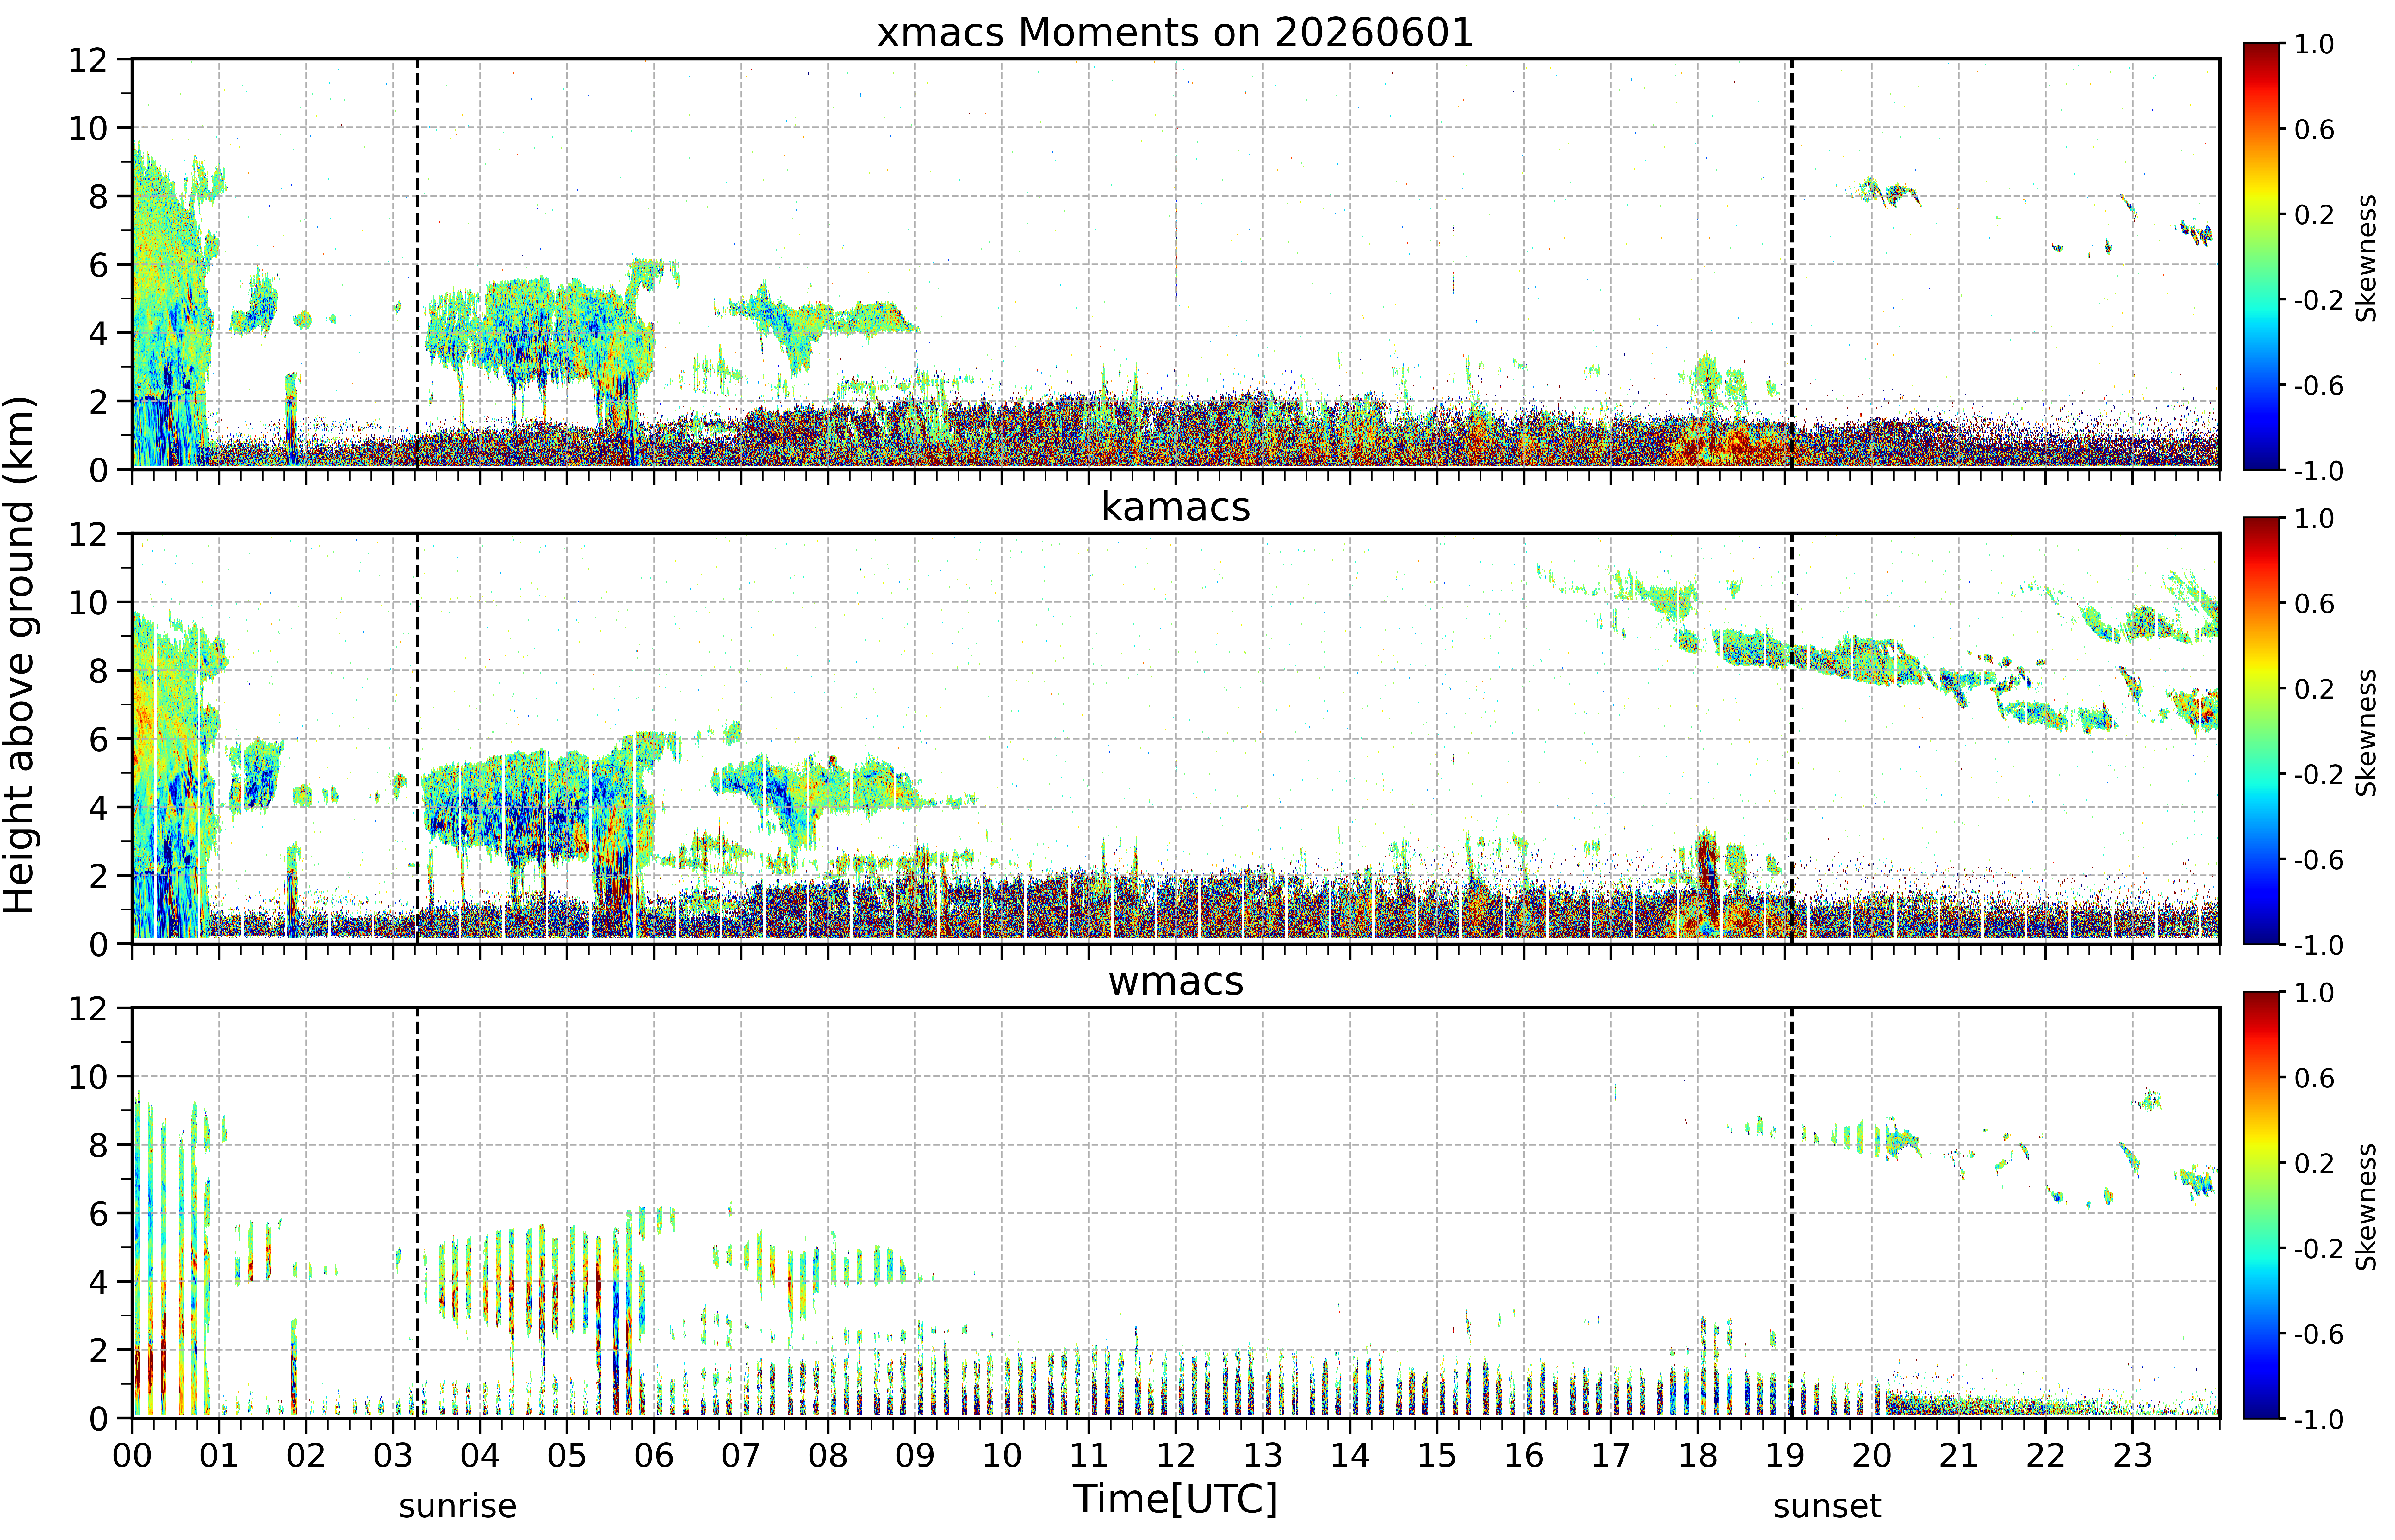Click the 'Skewness' label beside the xmacs colorbar
This screenshot has width=2395, height=1540.
(x=2366, y=258)
